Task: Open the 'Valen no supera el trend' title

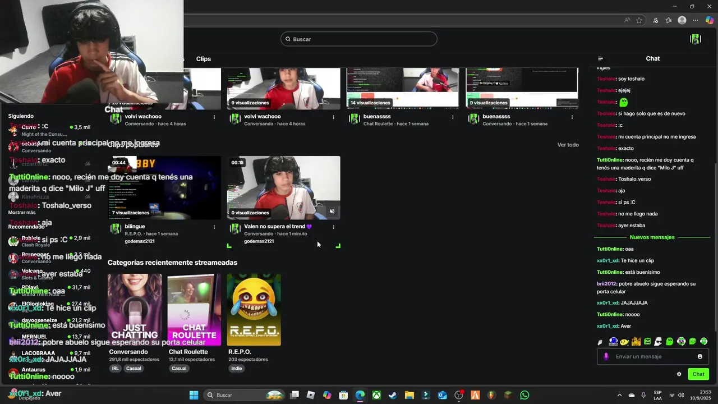Action: coord(278,227)
